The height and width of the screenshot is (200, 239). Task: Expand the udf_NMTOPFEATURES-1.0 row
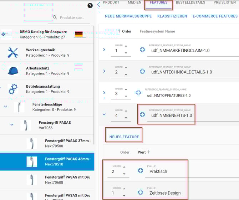coord(104,93)
